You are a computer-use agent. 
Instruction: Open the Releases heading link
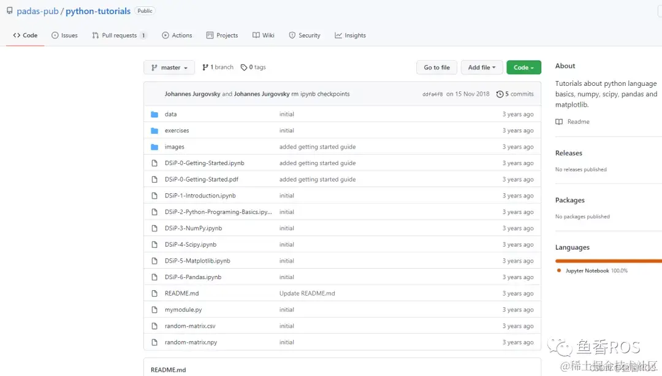569,153
